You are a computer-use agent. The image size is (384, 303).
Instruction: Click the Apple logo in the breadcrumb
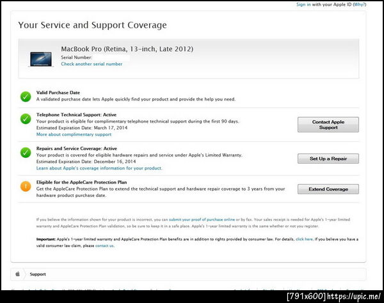18,274
